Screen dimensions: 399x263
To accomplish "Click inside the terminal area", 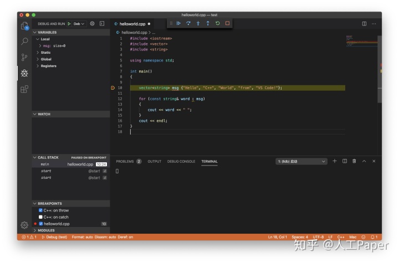I will click(246, 200).
